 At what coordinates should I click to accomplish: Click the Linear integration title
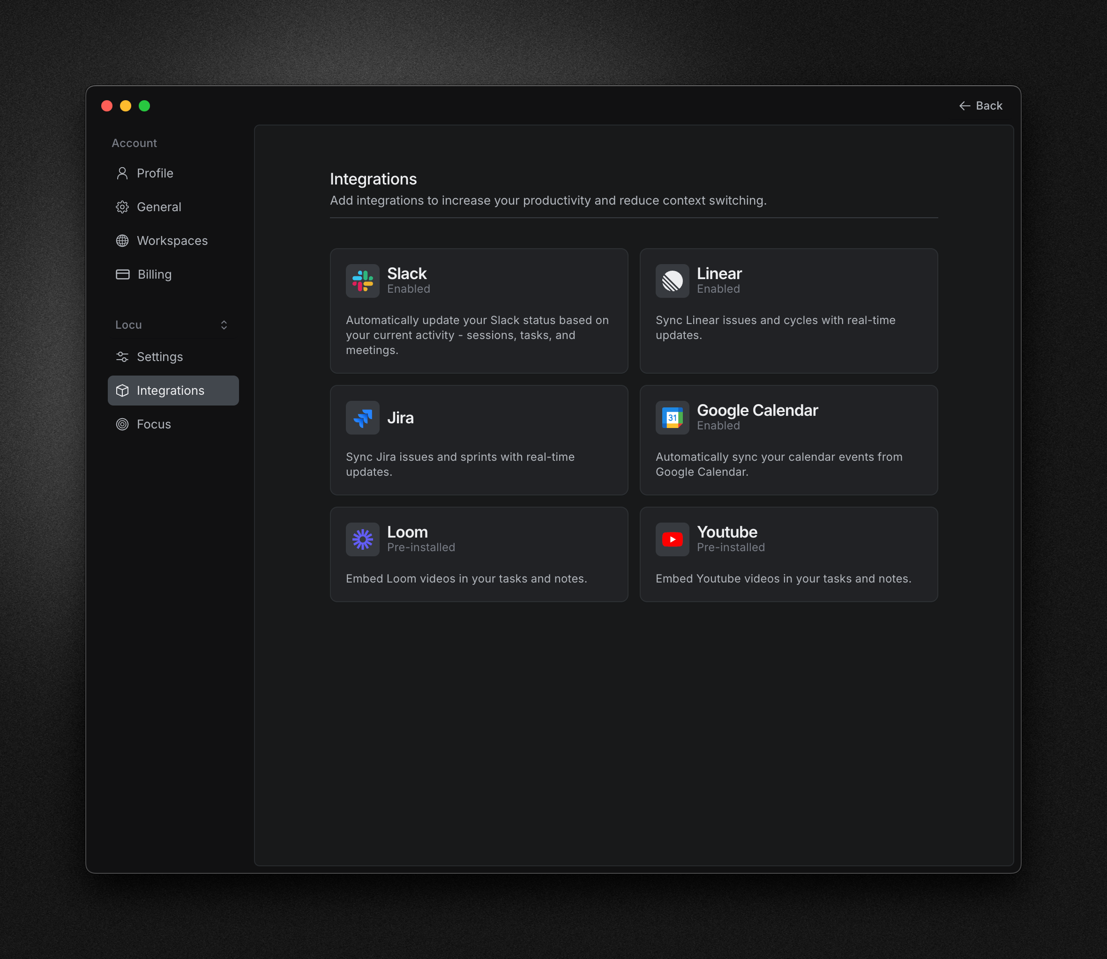(719, 273)
